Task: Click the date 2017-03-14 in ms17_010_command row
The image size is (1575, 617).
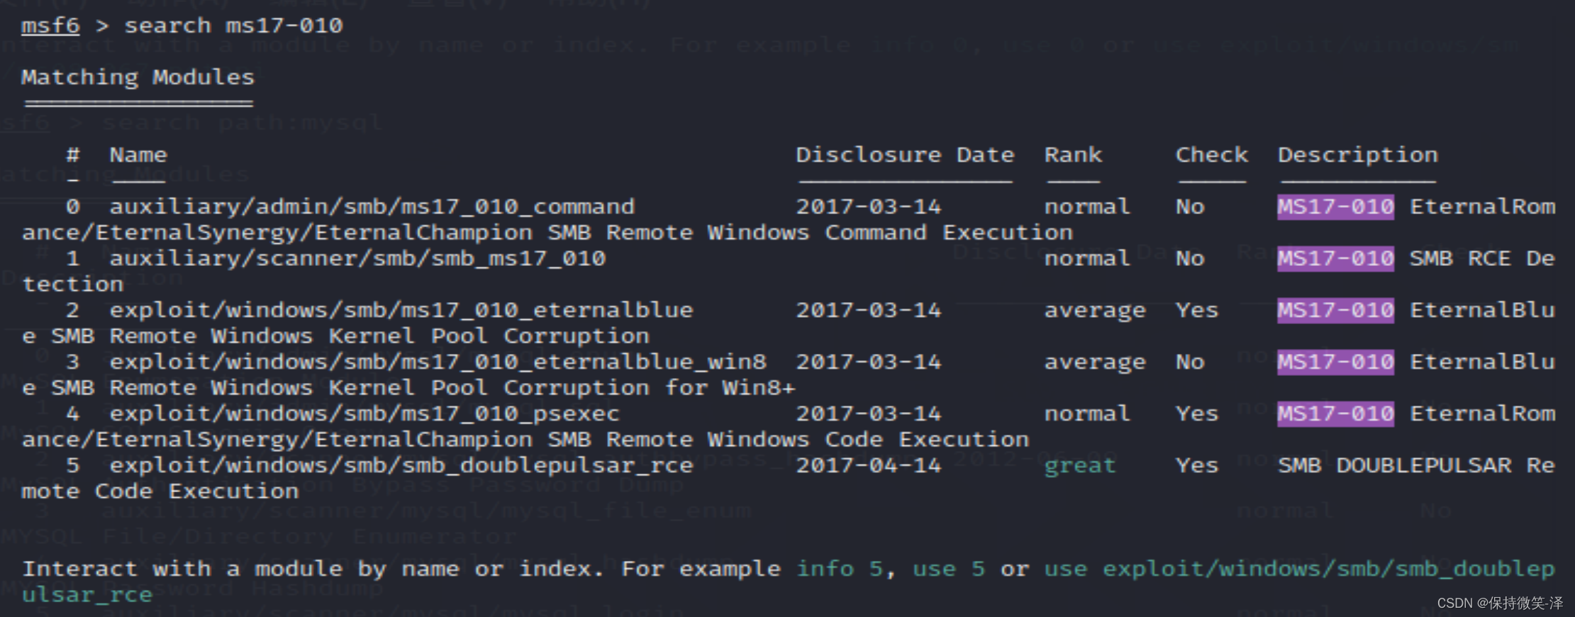Action: pyautogui.click(x=869, y=206)
